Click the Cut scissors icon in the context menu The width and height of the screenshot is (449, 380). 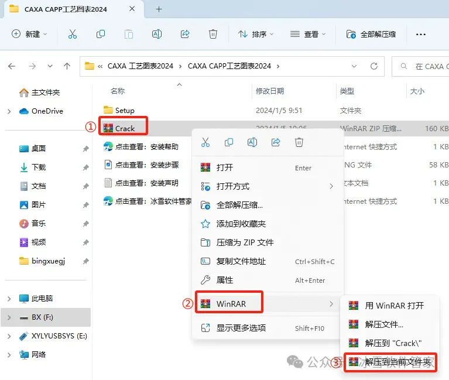coord(205,142)
